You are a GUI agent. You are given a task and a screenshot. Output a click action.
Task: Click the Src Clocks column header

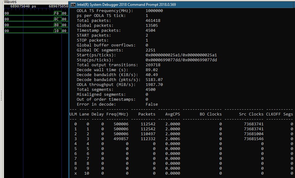[251, 114]
